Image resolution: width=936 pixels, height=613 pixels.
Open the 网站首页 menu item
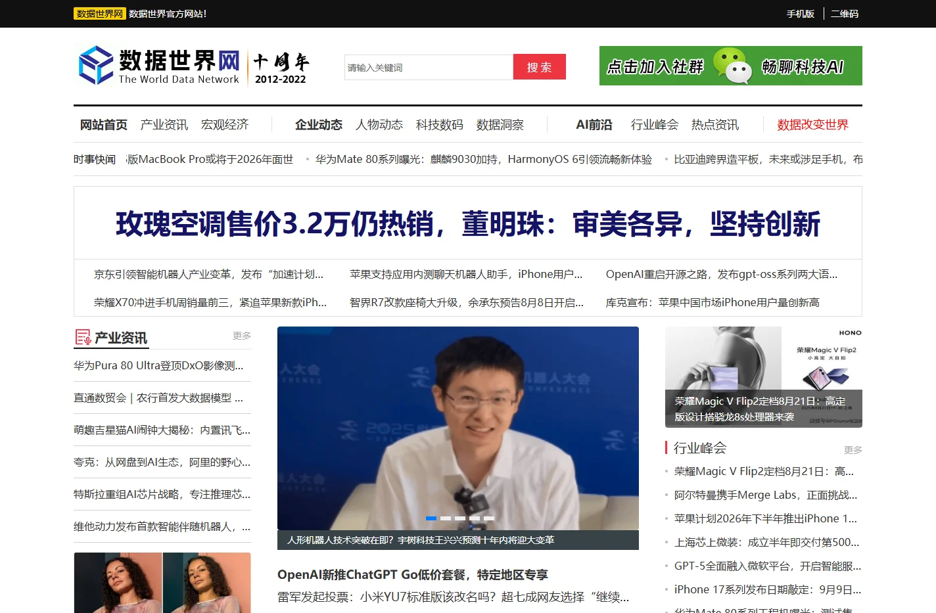point(104,125)
